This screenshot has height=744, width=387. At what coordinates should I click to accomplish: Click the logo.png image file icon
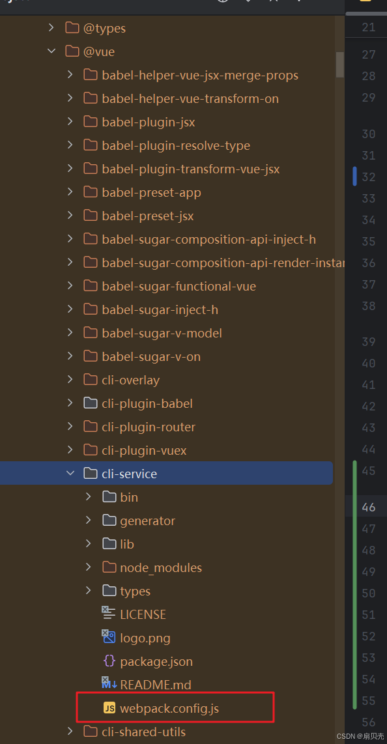(x=109, y=637)
